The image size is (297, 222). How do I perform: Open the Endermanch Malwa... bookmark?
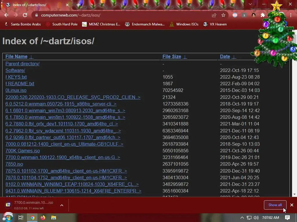(145, 24)
